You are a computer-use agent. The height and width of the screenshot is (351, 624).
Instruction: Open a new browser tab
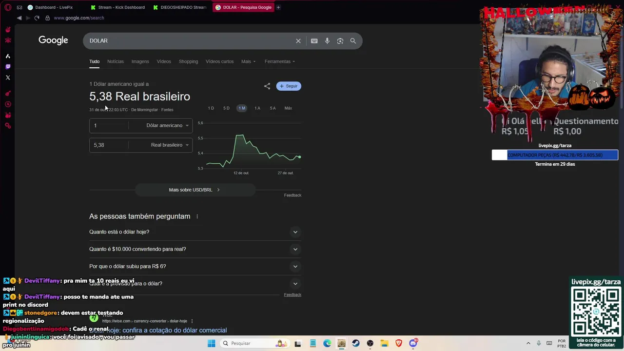[x=278, y=7]
